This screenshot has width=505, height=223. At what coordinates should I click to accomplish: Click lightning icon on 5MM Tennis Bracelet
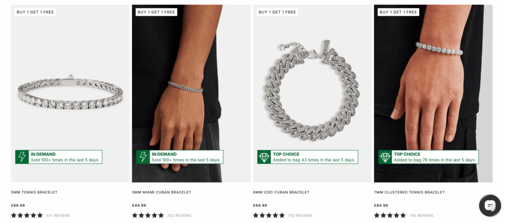point(22,157)
